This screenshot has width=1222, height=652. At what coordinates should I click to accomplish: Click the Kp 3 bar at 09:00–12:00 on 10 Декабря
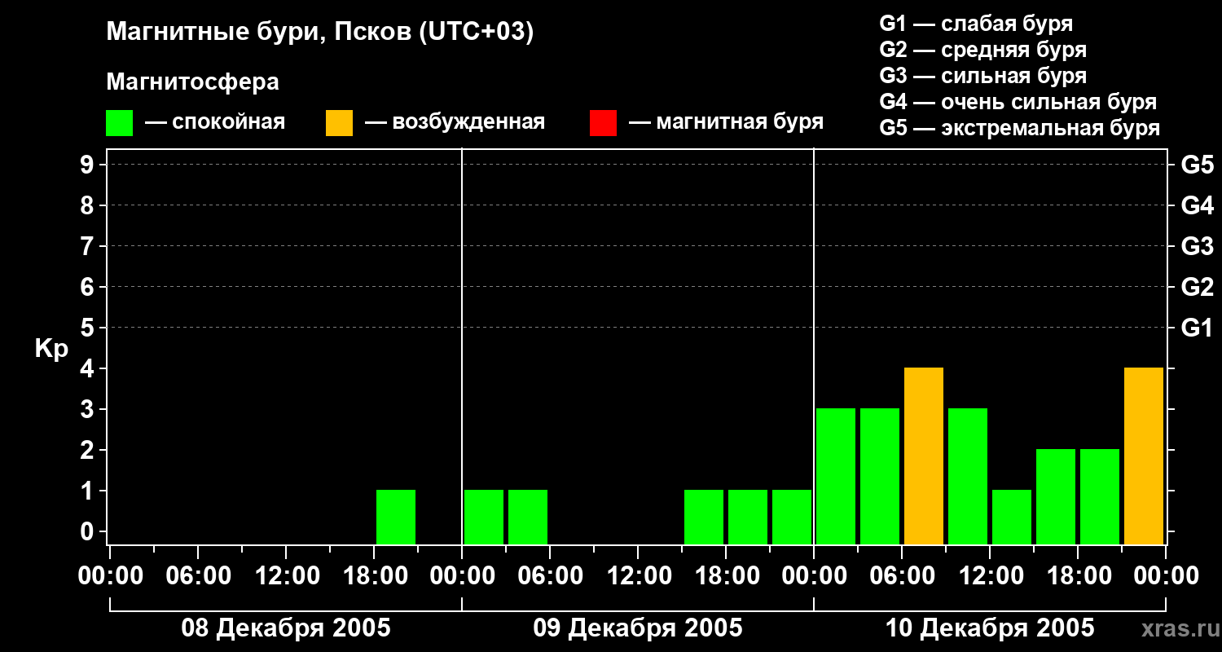[968, 476]
